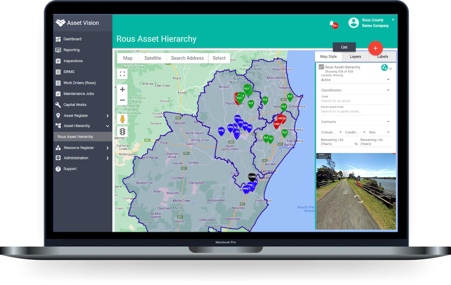
Task: Switch map to Satellite view
Action: pyautogui.click(x=153, y=58)
